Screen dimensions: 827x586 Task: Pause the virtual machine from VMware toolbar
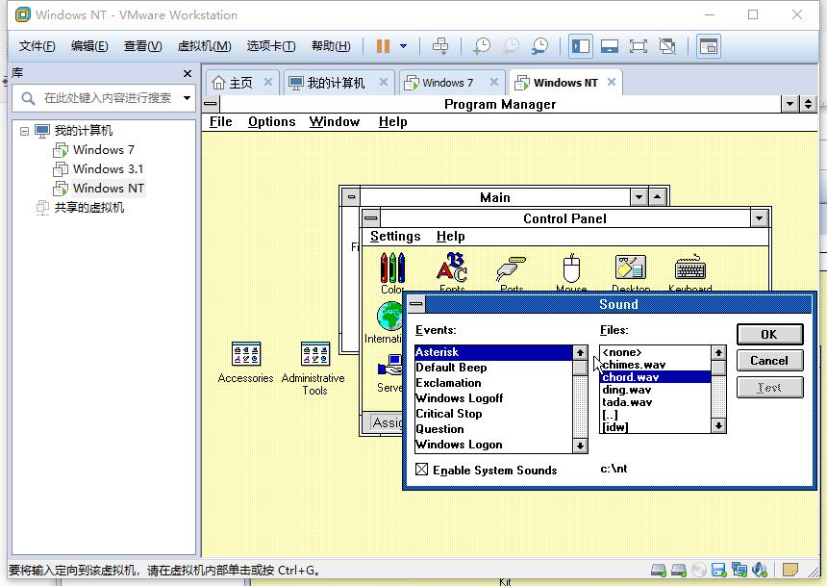tap(383, 46)
